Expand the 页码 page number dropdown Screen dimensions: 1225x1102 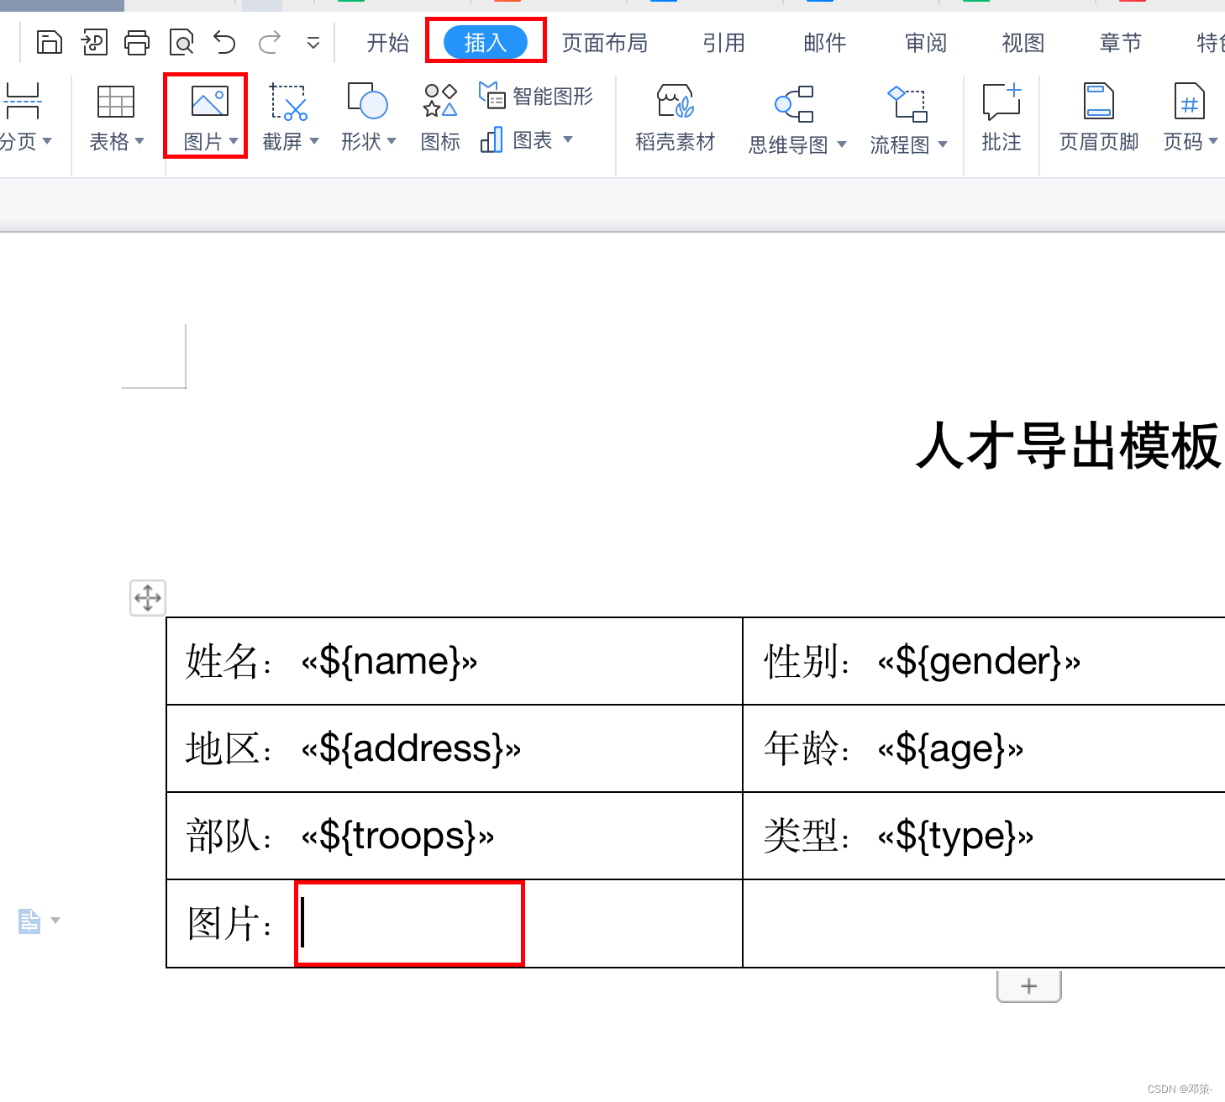tap(1216, 141)
